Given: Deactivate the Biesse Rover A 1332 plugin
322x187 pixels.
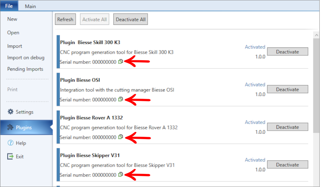Looking at the screenshot, I should coord(287,127).
